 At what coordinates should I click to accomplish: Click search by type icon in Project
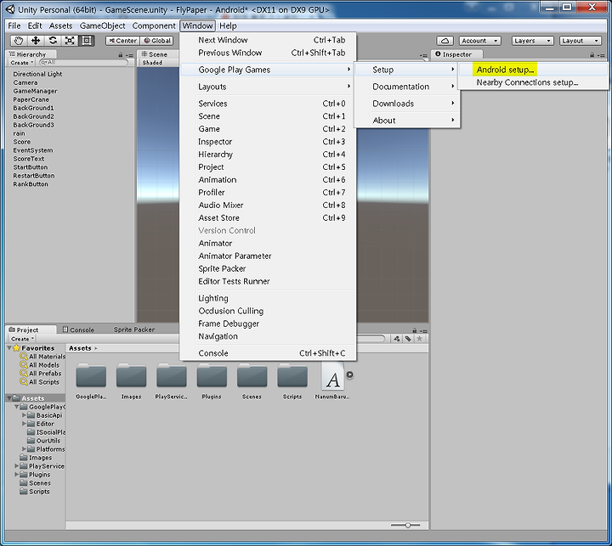[397, 339]
